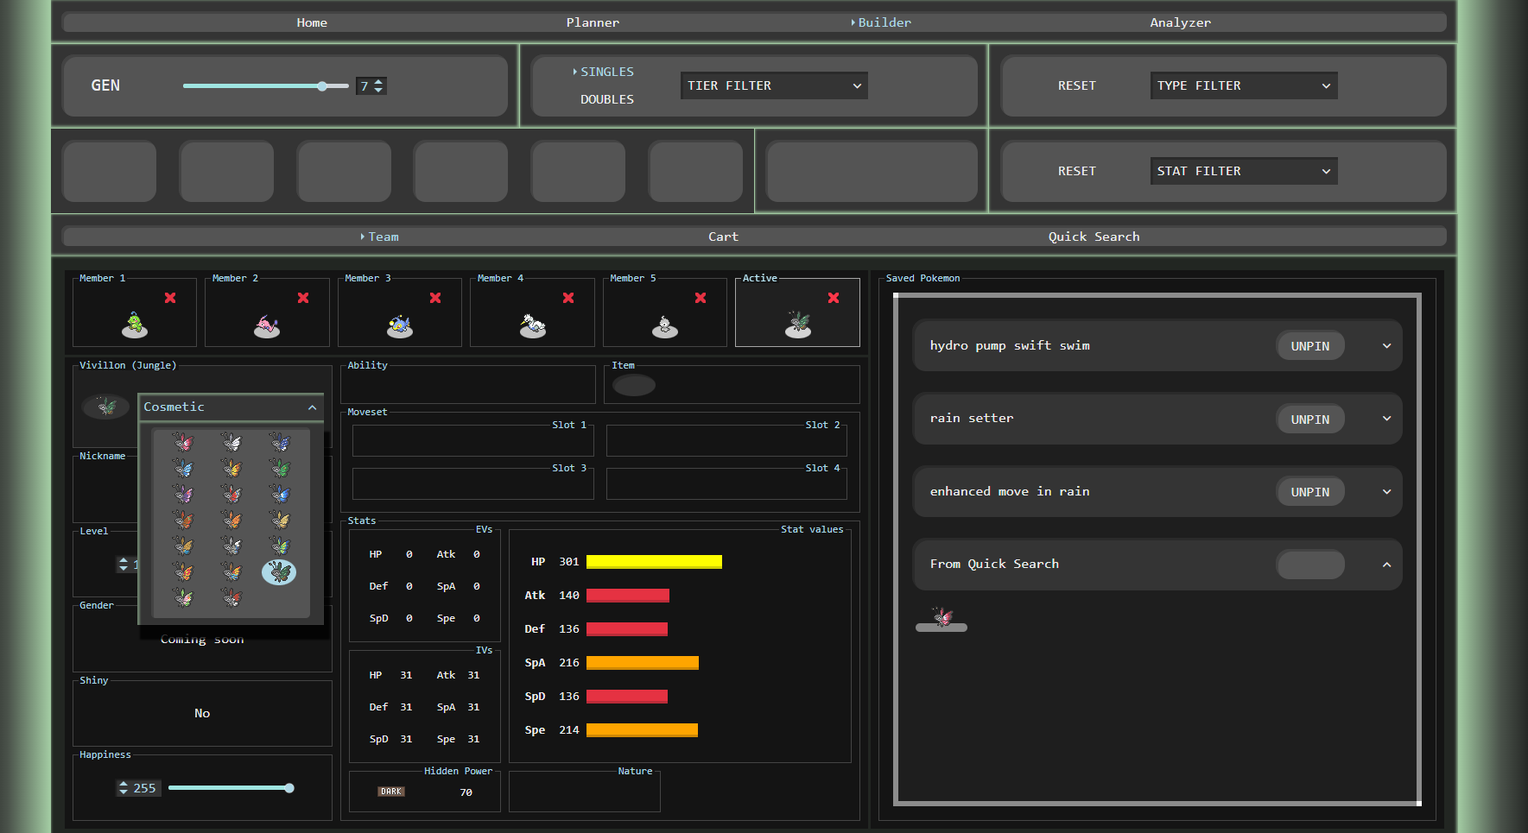Choose sand-colored Vivillon cosmetic form
This screenshot has height=833, width=1528.
click(x=280, y=520)
